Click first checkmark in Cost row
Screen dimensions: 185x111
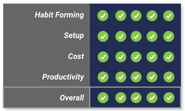pos(103,57)
